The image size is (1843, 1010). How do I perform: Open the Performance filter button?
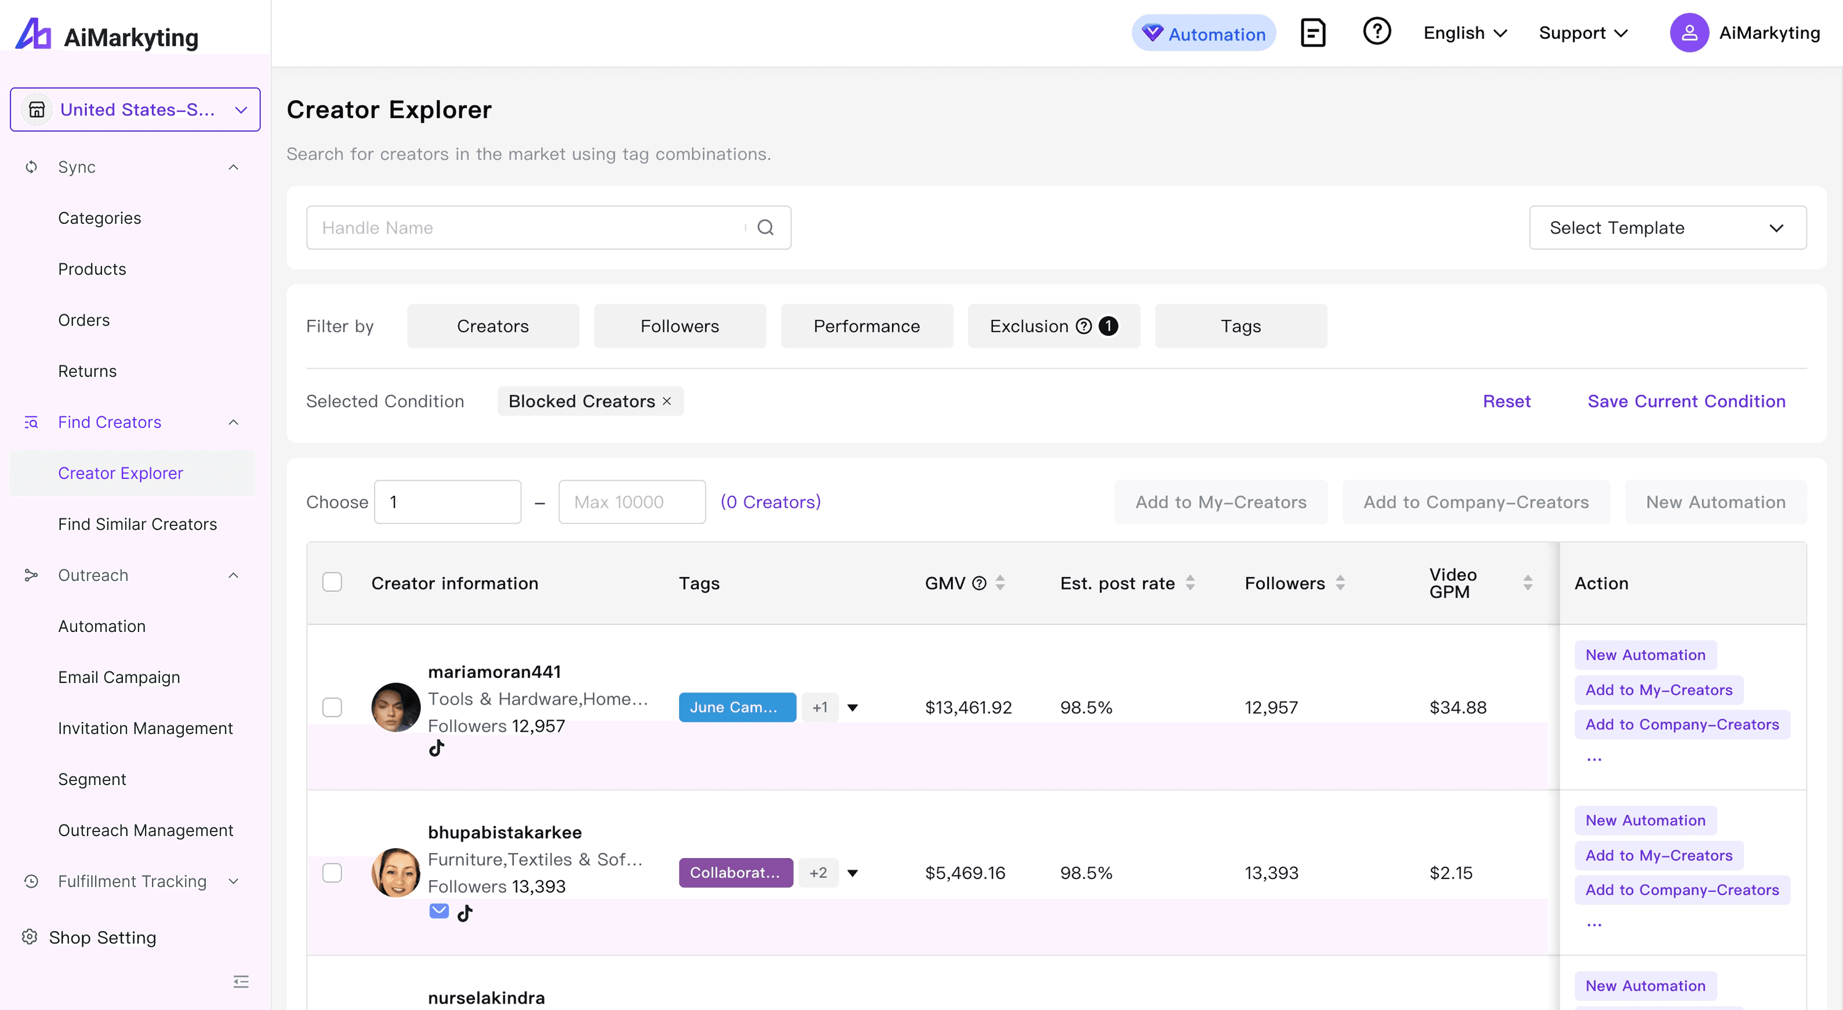pyautogui.click(x=866, y=326)
